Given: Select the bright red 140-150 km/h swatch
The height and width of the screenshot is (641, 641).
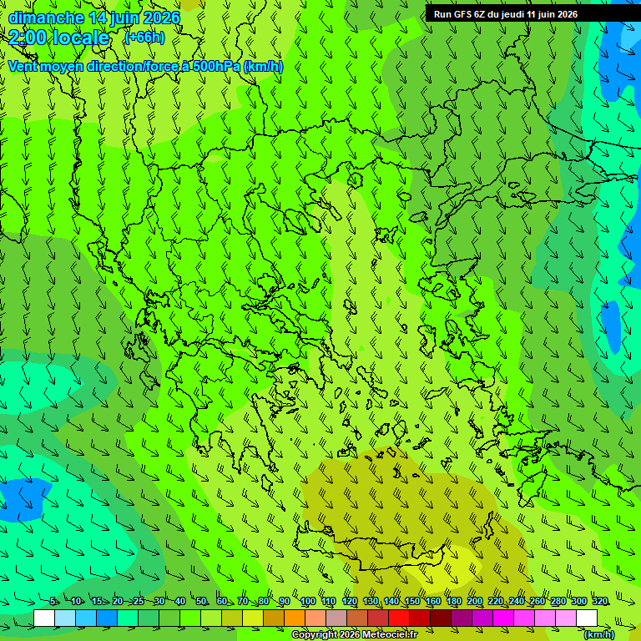Looking at the screenshot, I should click(x=399, y=618).
